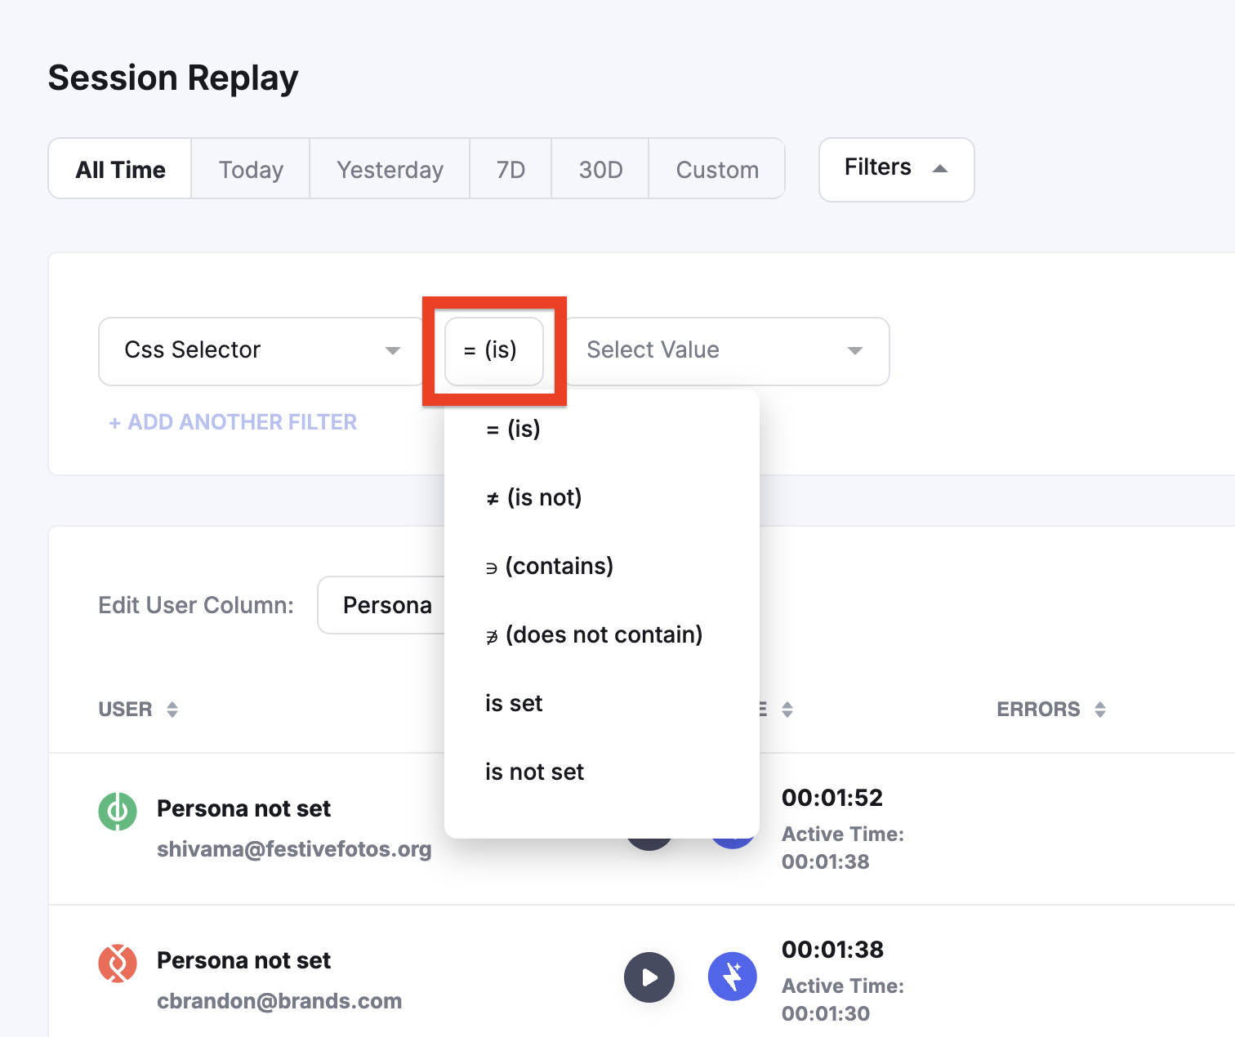The image size is (1235, 1037).
Task: Choose '(does not contain)' operator option
Action: tap(594, 634)
